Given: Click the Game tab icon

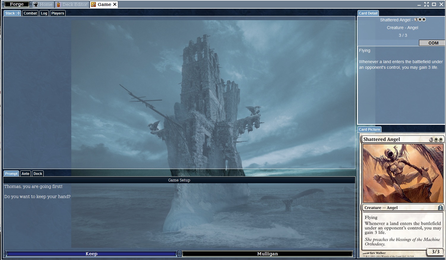Looking at the screenshot, I should tap(94, 4).
